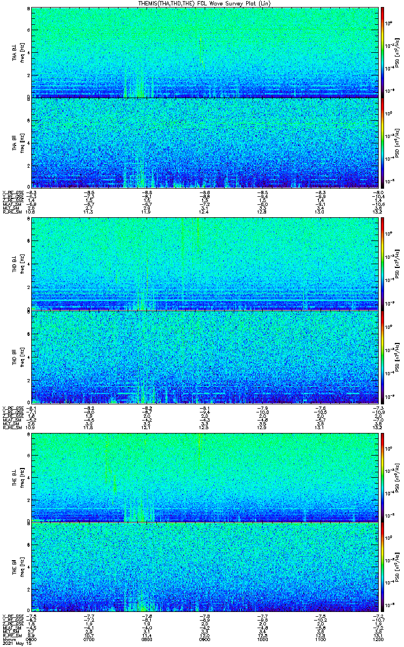This screenshot has height=647, width=404.
Task: Click the color bar beside THD B⊥ panel
Action: (x=382, y=264)
